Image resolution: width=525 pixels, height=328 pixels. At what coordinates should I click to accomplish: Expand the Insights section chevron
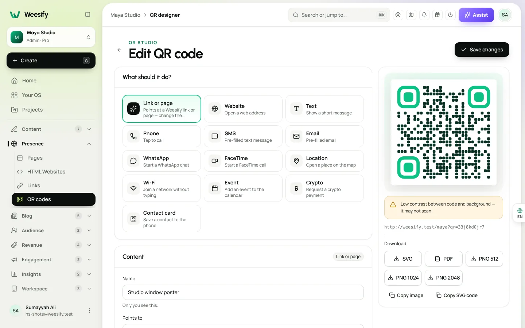click(89, 274)
